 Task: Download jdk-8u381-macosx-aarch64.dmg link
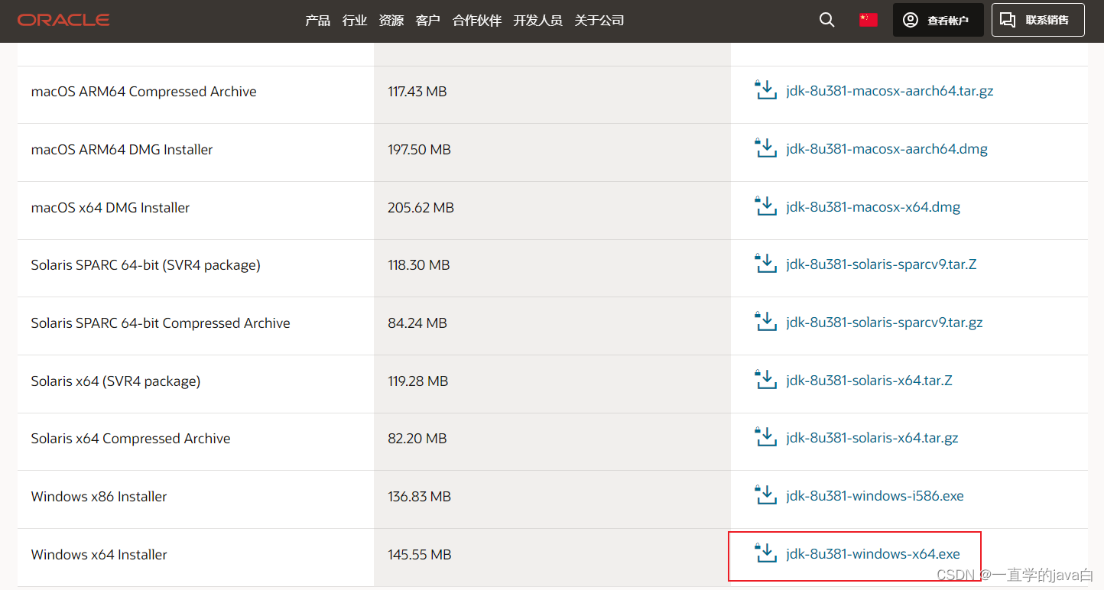tap(887, 149)
